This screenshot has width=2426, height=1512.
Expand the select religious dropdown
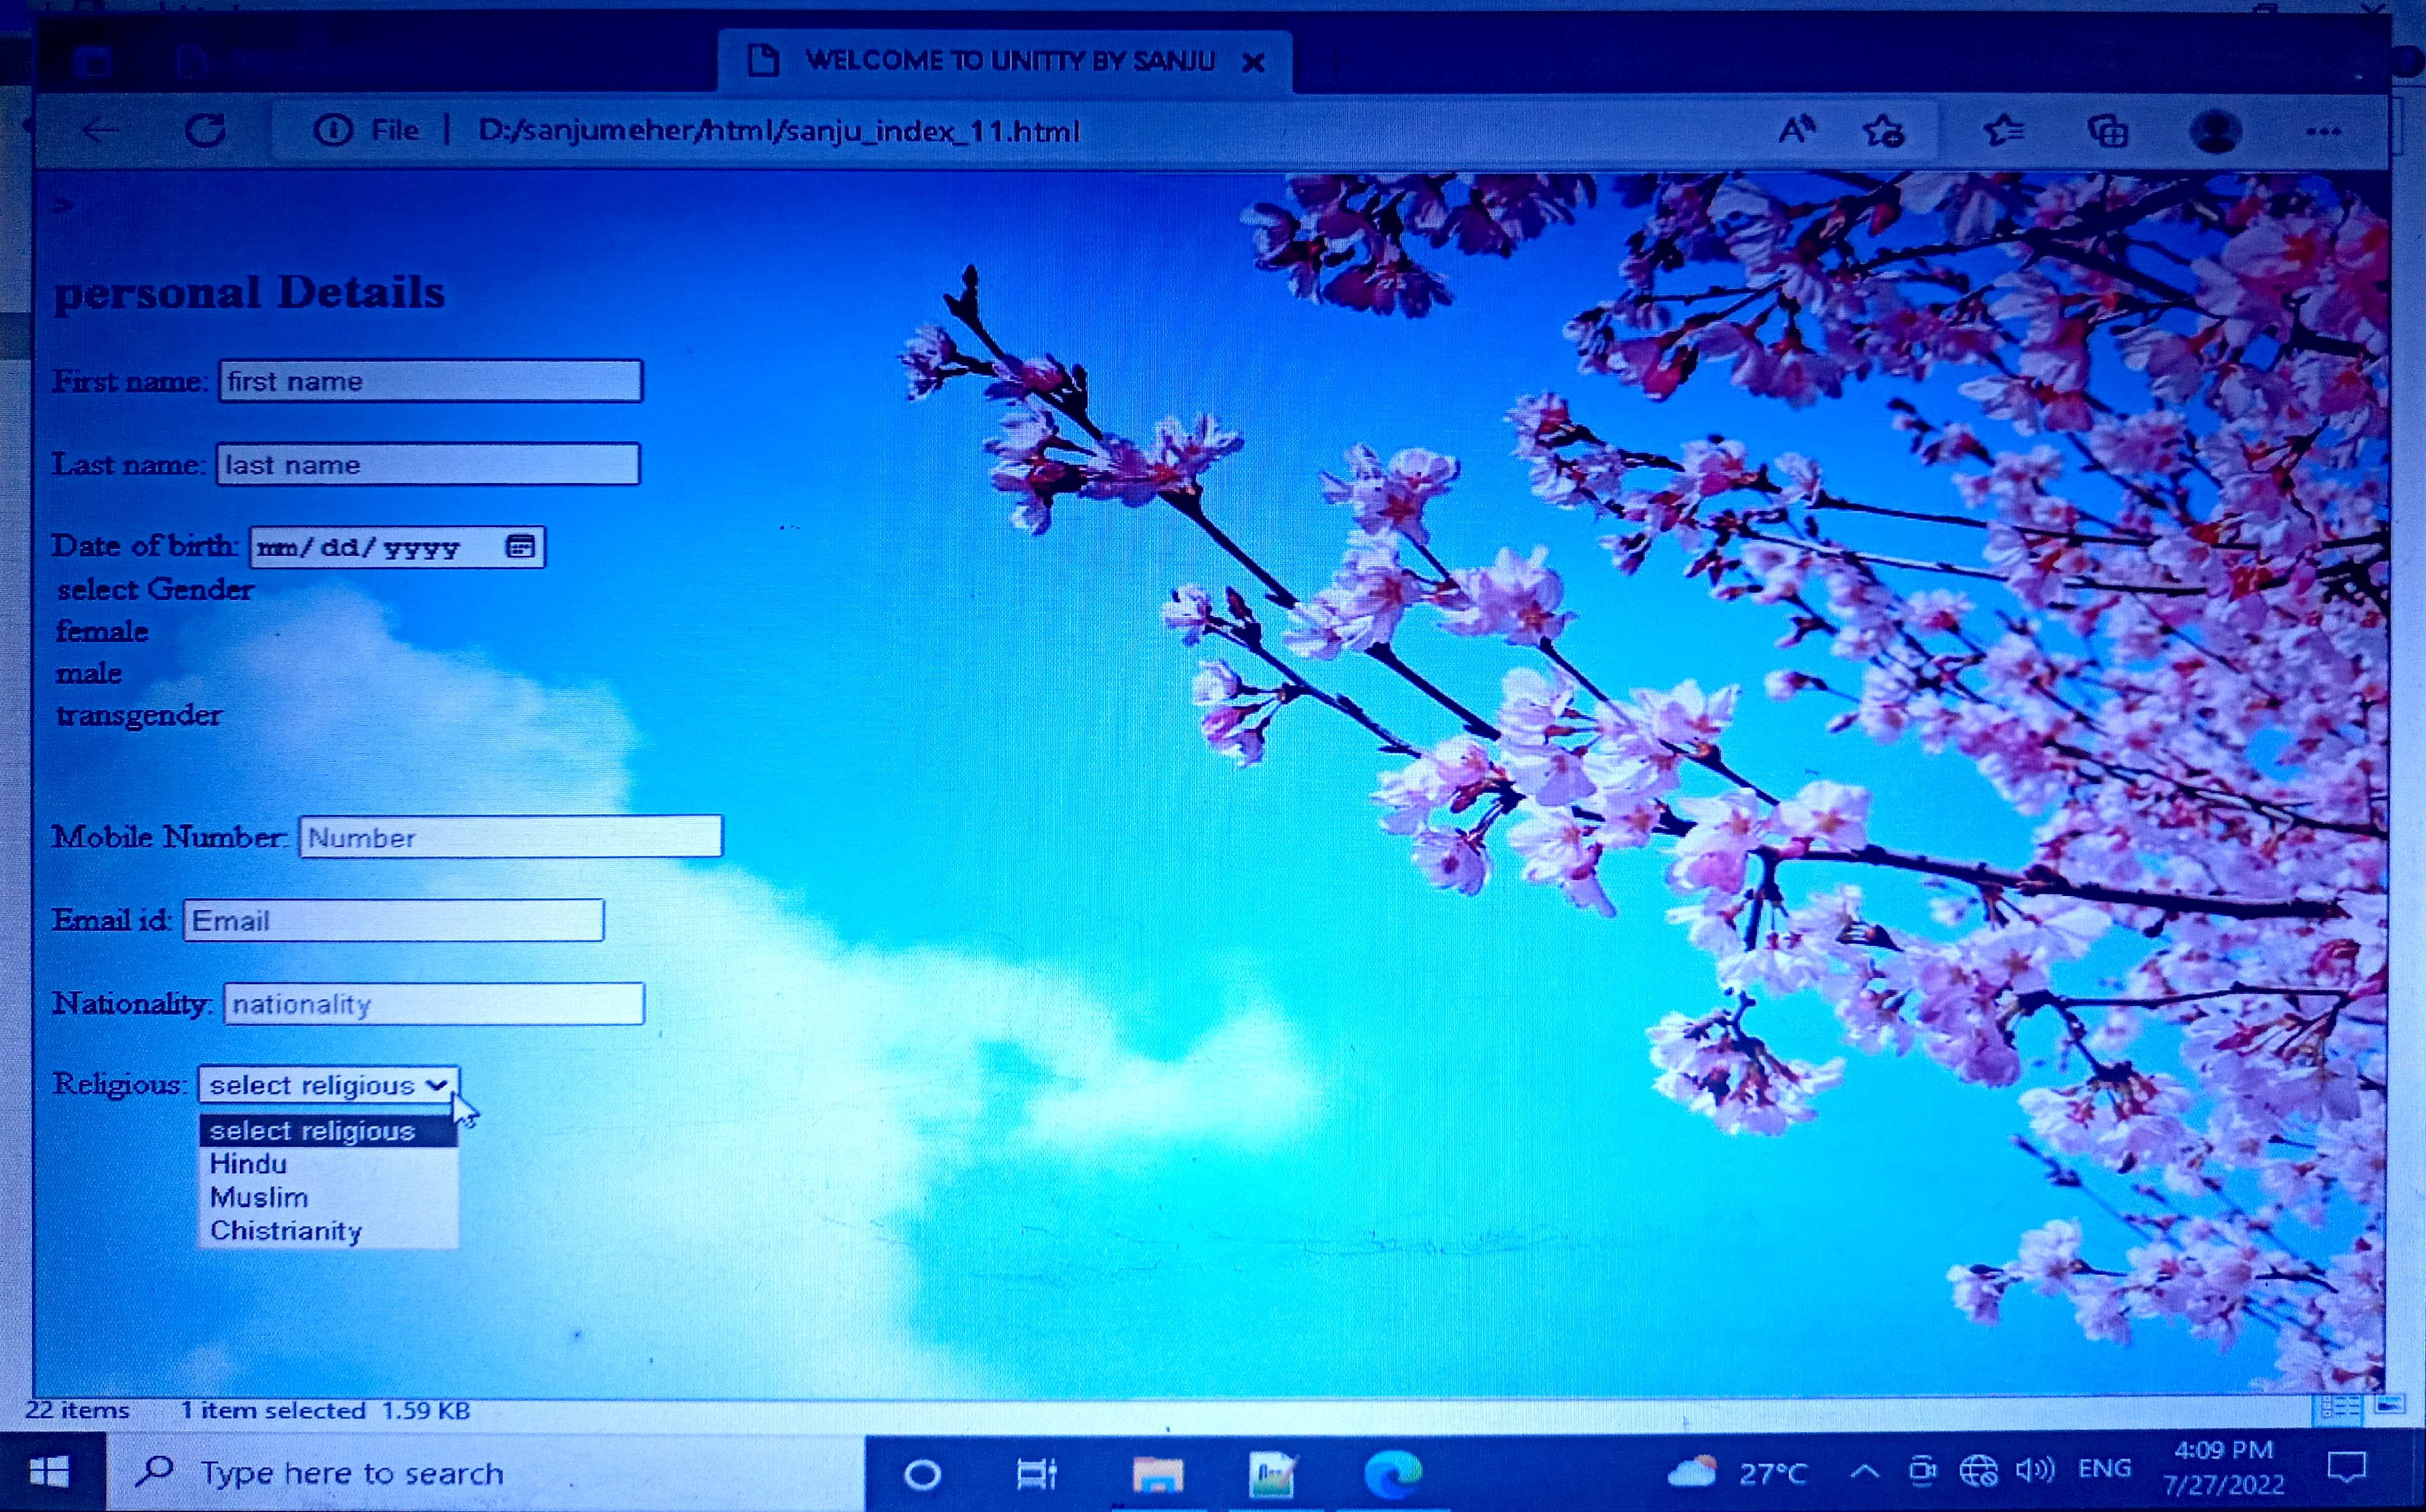coord(329,1085)
